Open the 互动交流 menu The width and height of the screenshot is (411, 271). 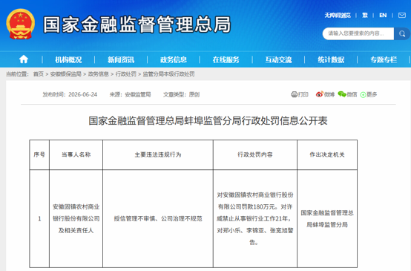click(x=278, y=60)
